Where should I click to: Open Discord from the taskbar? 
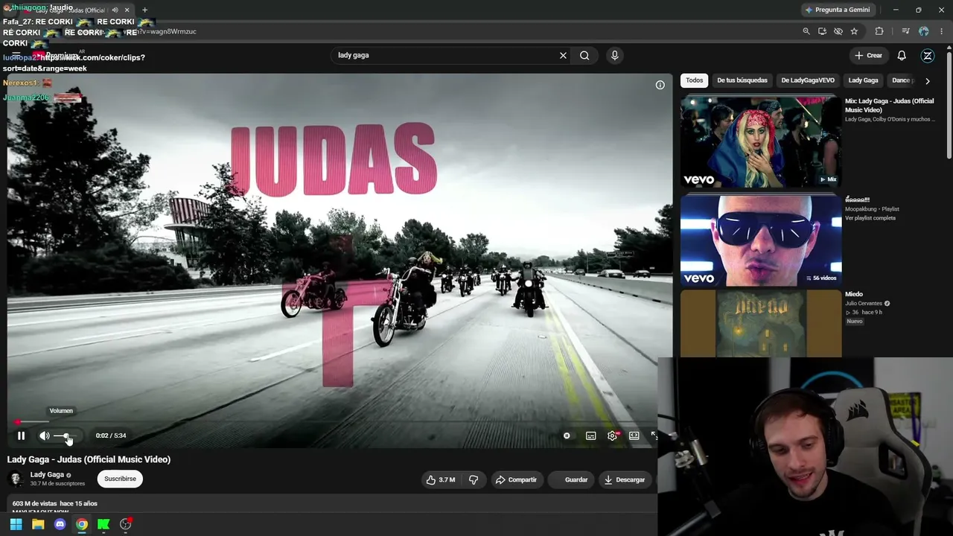(x=60, y=524)
